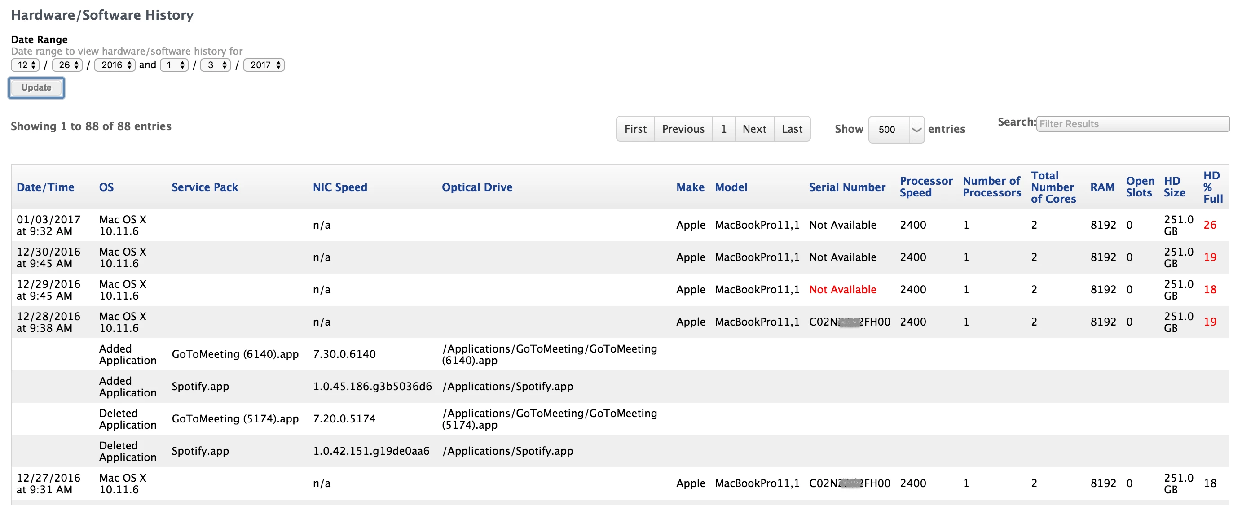Open the end day dropdown showing 3
Screen dimensions: 1242x505
(216, 65)
